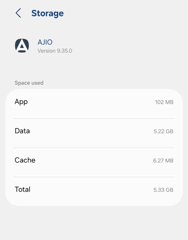Image resolution: width=188 pixels, height=240 pixels.
Task: Select the Space used section header
Action: tap(29, 83)
